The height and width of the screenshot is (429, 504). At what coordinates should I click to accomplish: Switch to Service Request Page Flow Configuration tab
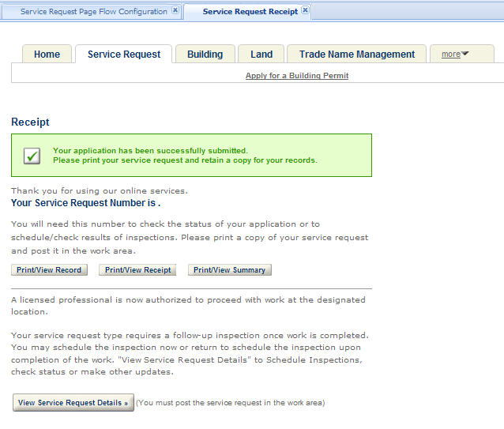[x=93, y=12]
